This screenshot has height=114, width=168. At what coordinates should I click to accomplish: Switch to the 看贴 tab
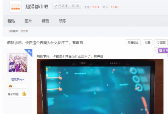tap(11, 21)
